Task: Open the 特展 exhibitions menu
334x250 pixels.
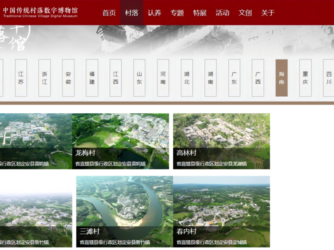Action: pos(200,13)
